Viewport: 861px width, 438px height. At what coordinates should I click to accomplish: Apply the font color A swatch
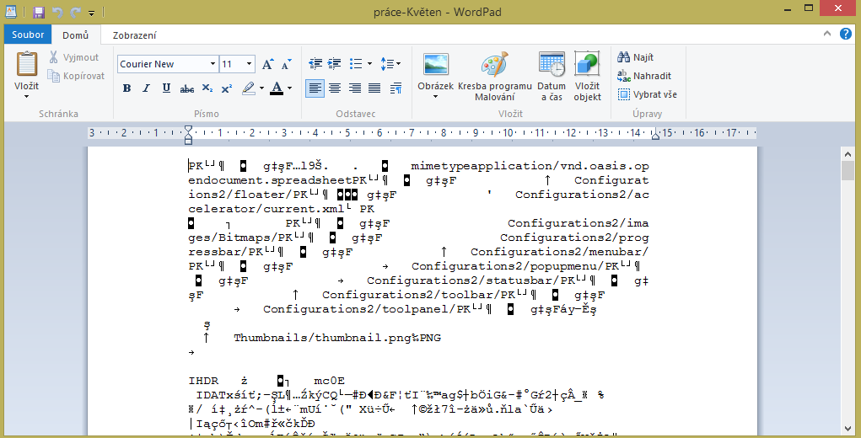[277, 88]
